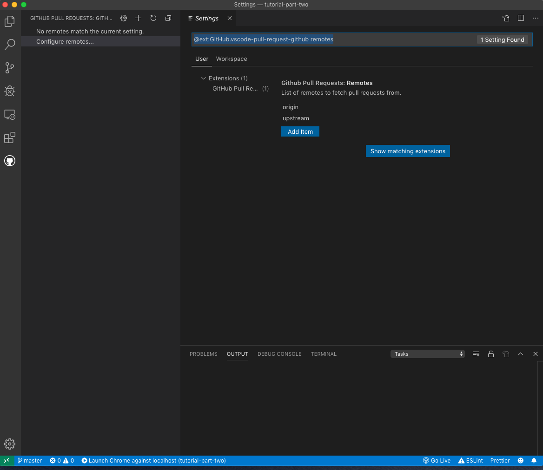Open the Remote Explorer view
This screenshot has height=470, width=543.
(x=10, y=115)
